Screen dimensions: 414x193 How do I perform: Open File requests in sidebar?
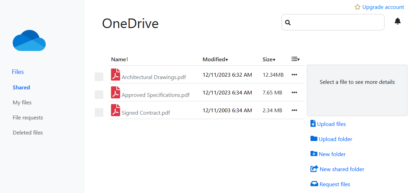coord(28,118)
